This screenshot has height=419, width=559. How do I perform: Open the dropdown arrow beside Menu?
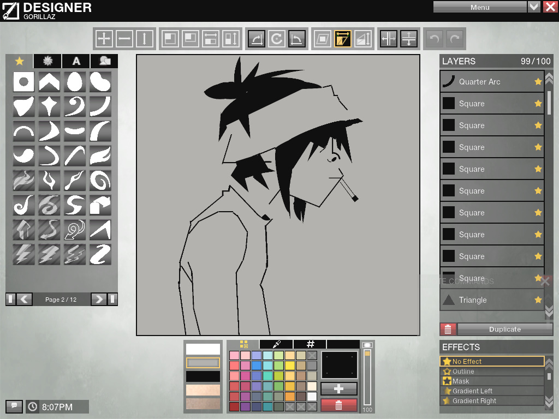click(x=534, y=7)
